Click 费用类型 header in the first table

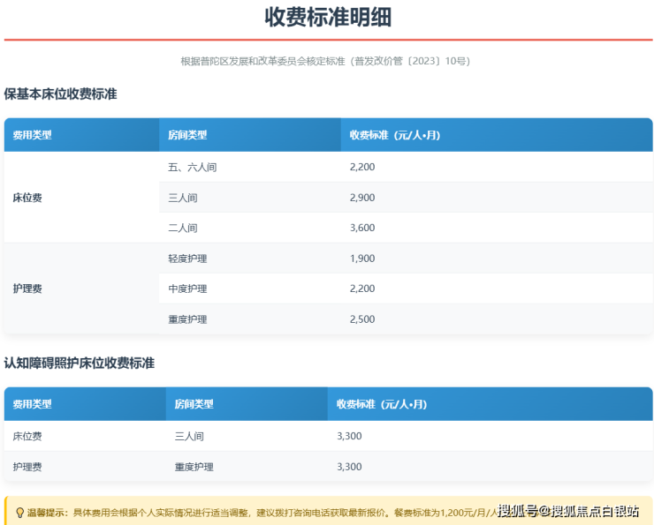pyautogui.click(x=33, y=135)
